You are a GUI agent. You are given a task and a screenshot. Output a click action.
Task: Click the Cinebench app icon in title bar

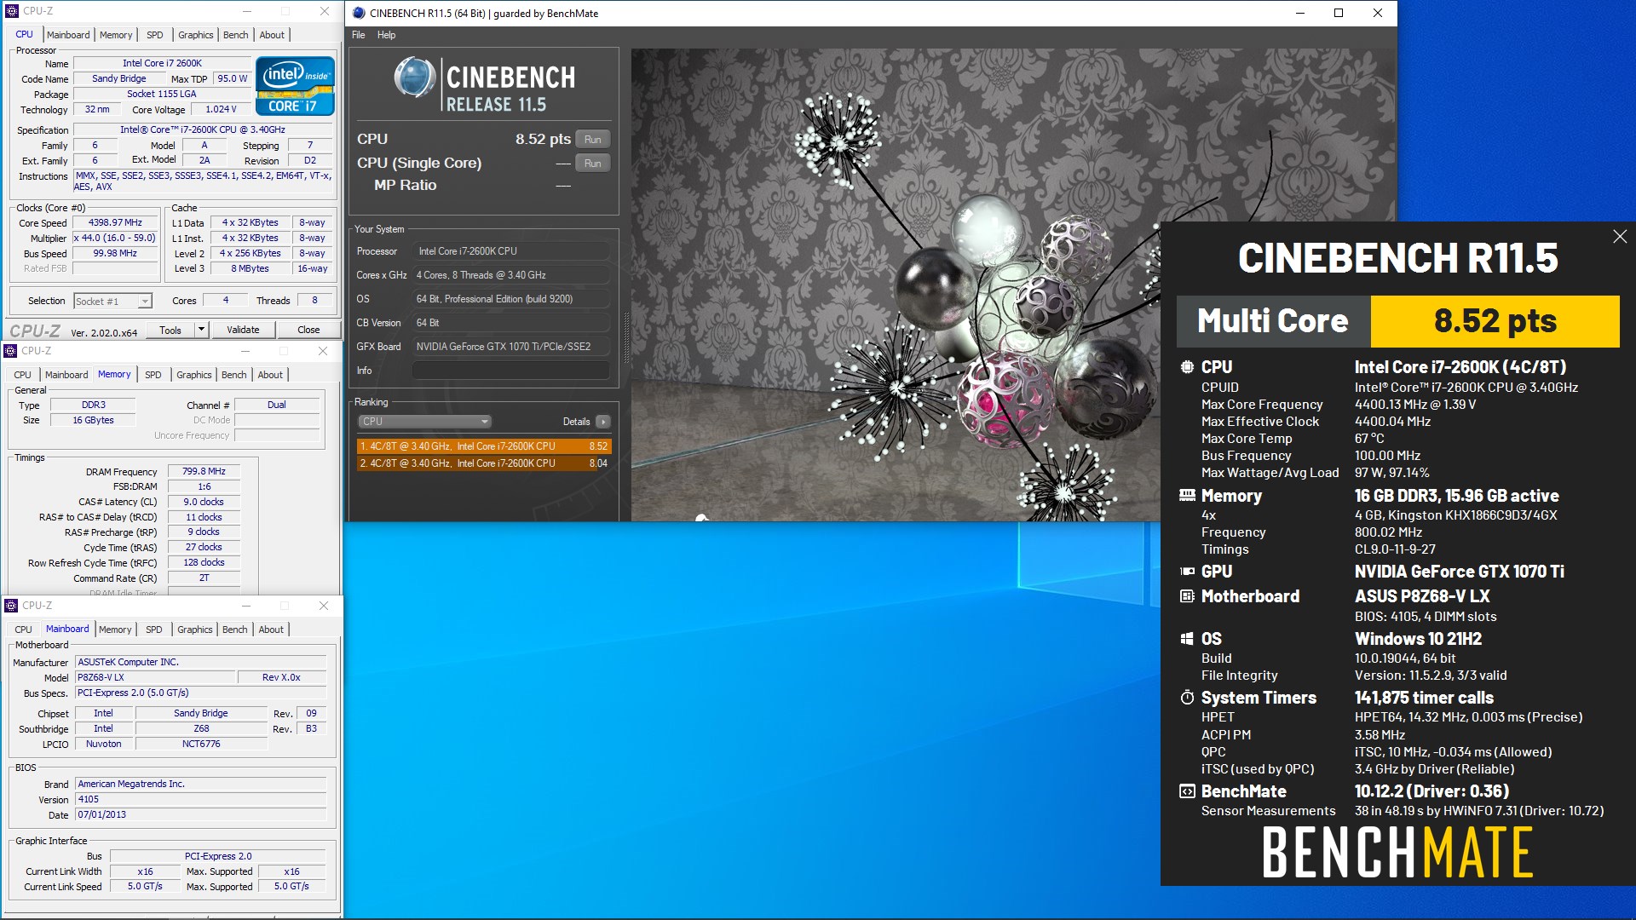(359, 13)
